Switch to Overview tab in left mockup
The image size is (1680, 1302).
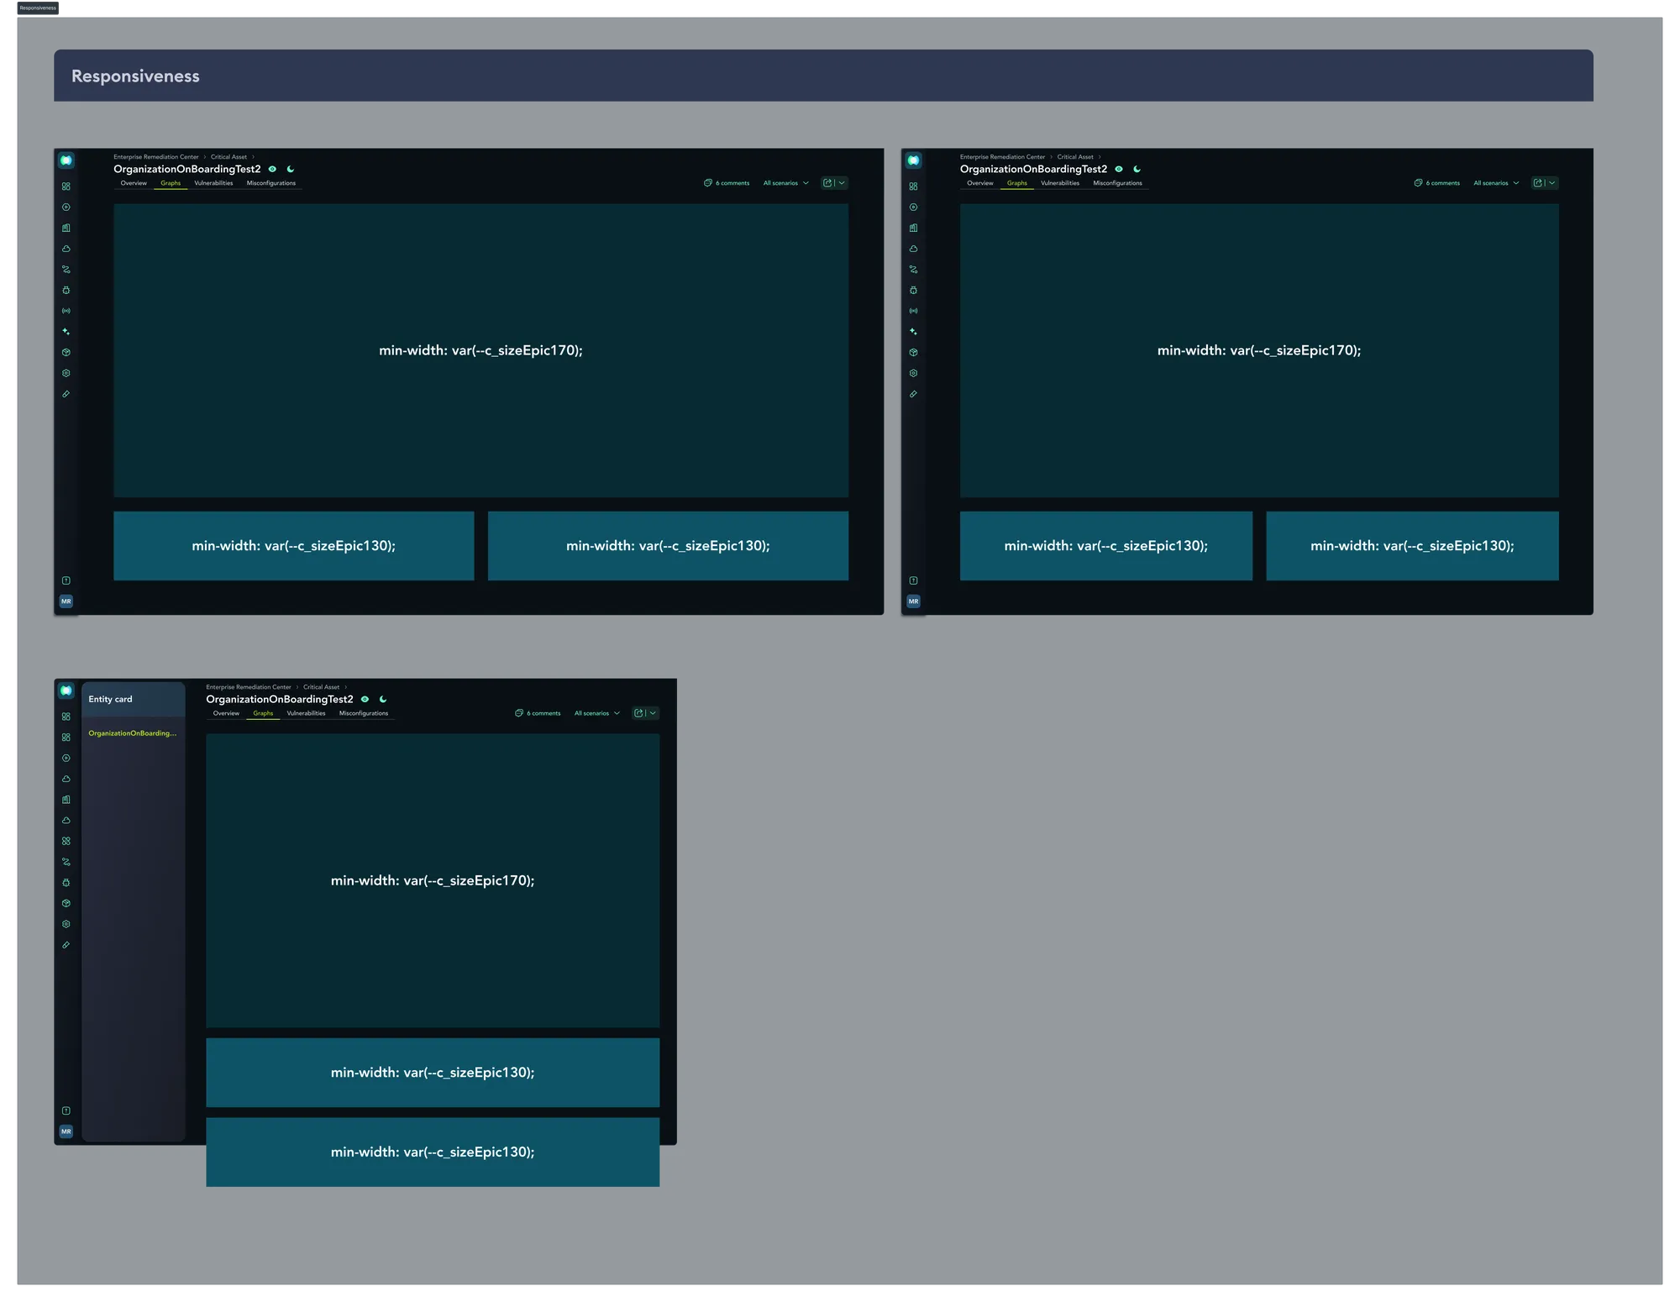[134, 183]
